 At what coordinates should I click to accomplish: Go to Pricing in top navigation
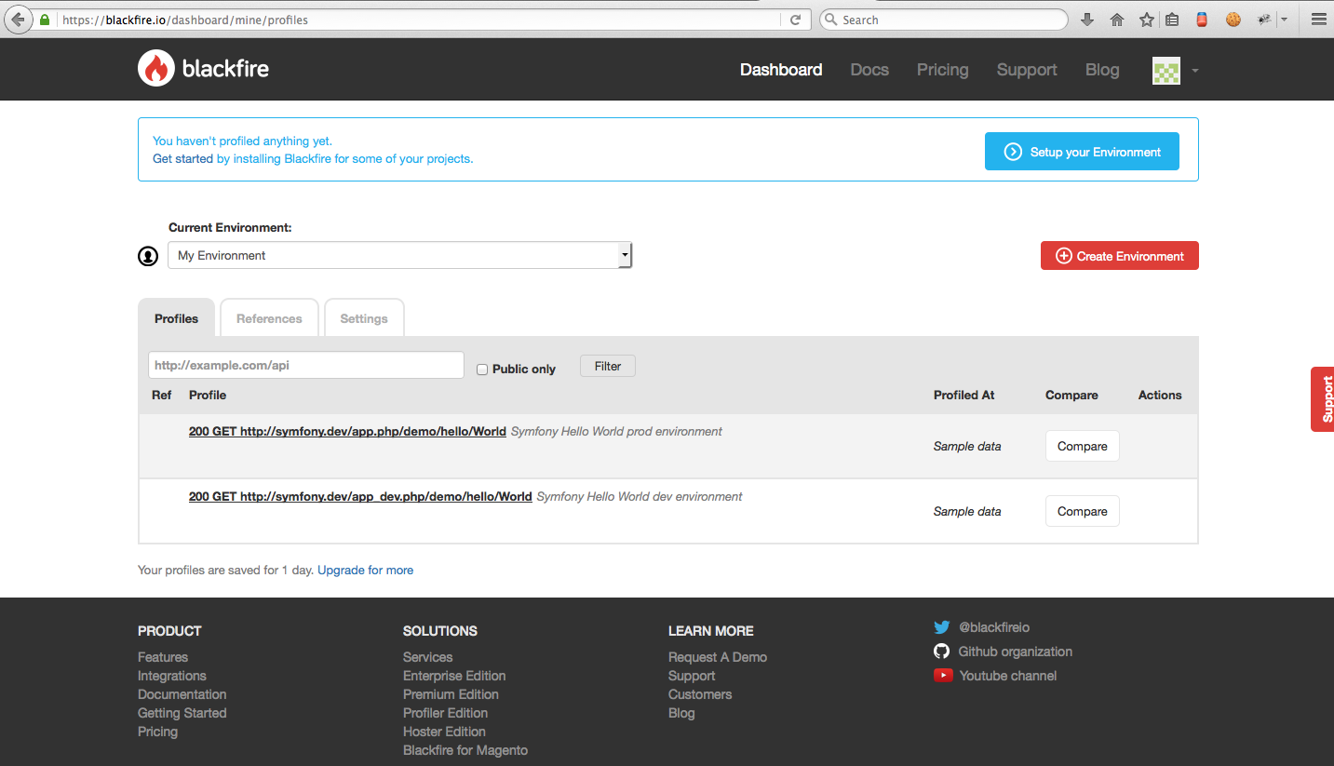(942, 70)
